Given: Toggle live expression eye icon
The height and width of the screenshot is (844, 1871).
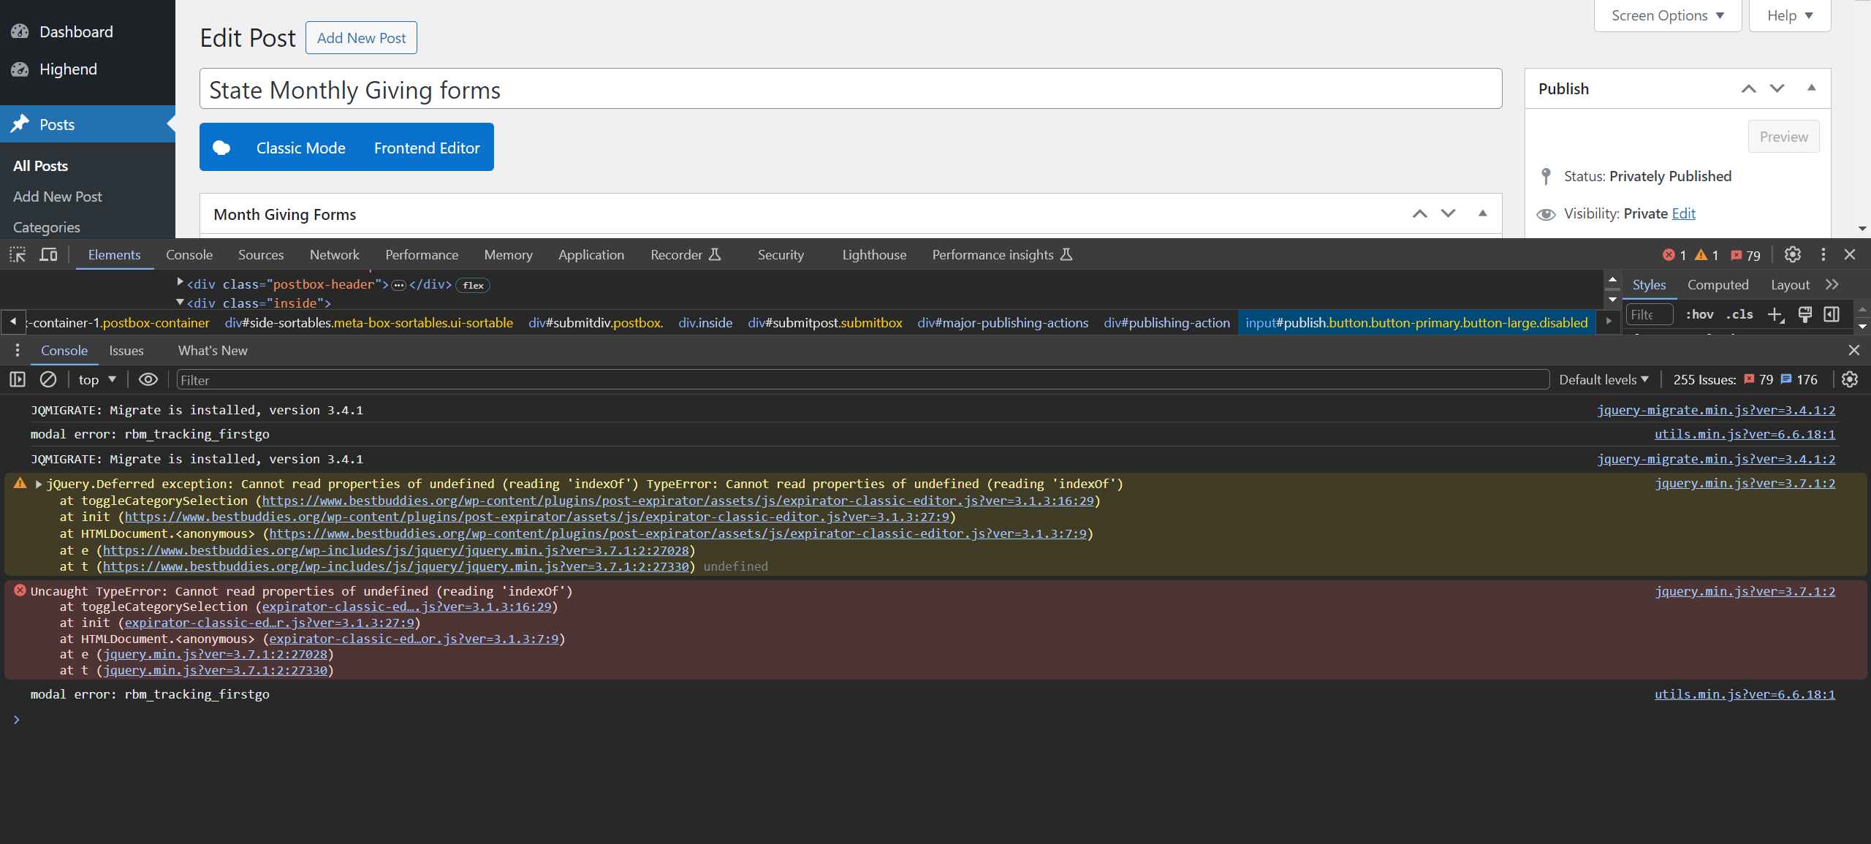Looking at the screenshot, I should tap(148, 379).
